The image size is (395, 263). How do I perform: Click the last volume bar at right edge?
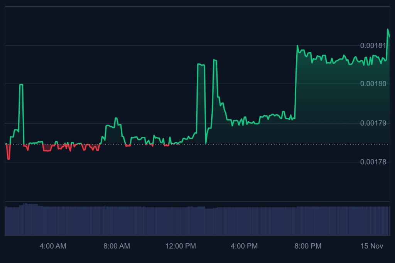click(389, 221)
